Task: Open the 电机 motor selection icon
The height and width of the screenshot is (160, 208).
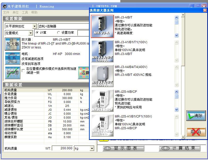Action: pyautogui.click(x=13, y=58)
